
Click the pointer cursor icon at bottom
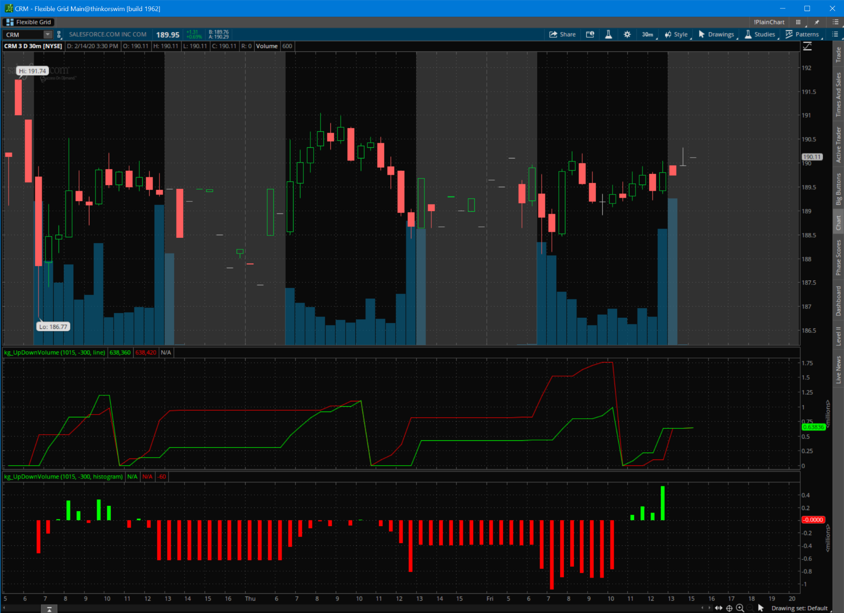pos(761,608)
